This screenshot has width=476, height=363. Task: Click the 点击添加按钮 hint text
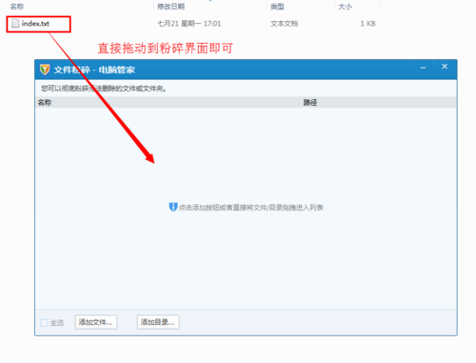250,208
